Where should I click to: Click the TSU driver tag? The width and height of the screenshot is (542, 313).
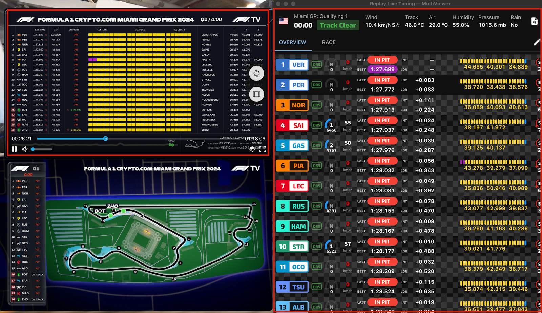pos(292,287)
